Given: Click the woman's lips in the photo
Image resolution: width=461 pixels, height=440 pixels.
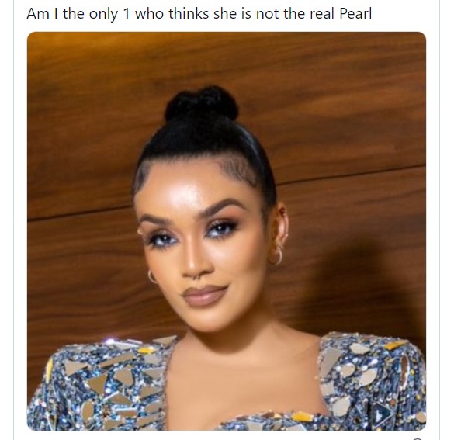Looking at the screenshot, I should (205, 296).
